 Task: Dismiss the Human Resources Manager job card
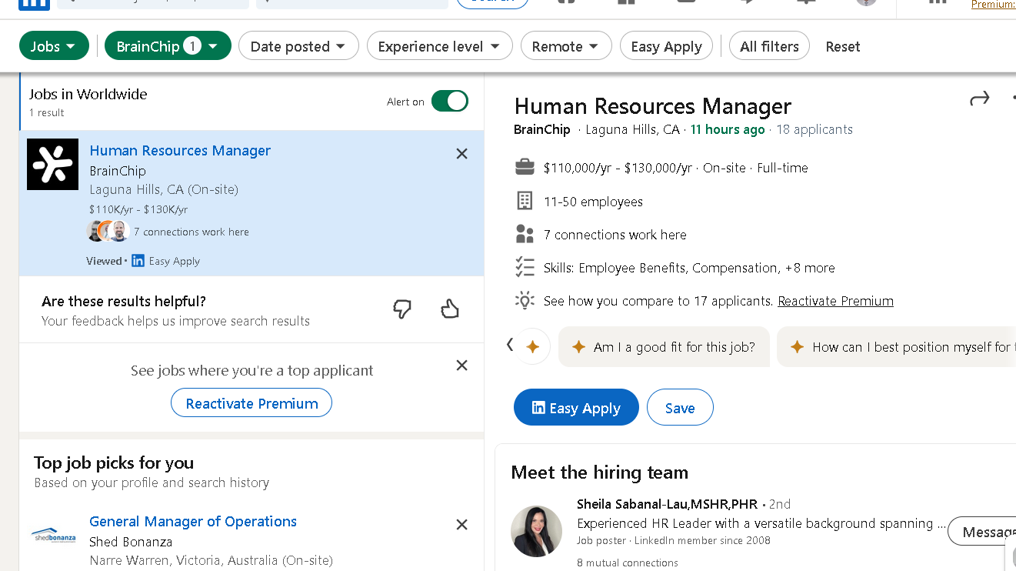coord(461,154)
